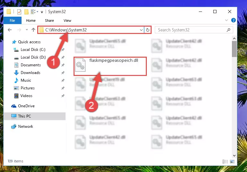Open the File menu tab
247x172 pixels.
[x=12, y=20]
